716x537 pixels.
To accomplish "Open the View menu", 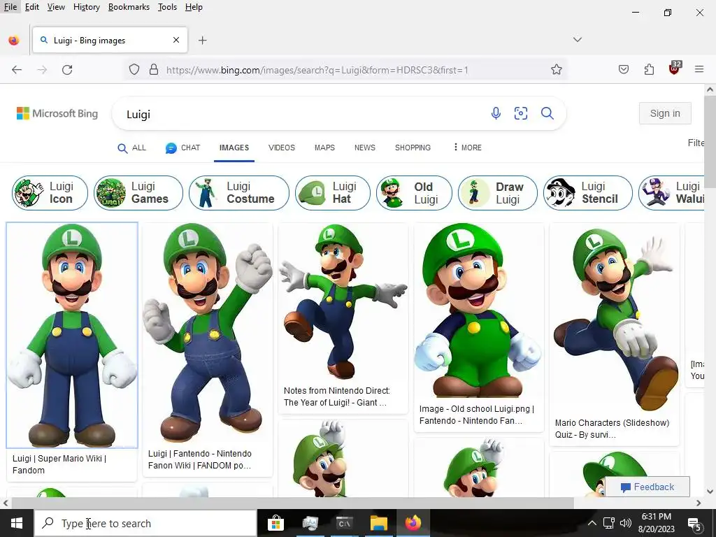I will (x=56, y=7).
